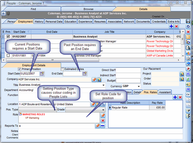
Task: Click the green refresh icon in sidebar
Action: (x=188, y=79)
